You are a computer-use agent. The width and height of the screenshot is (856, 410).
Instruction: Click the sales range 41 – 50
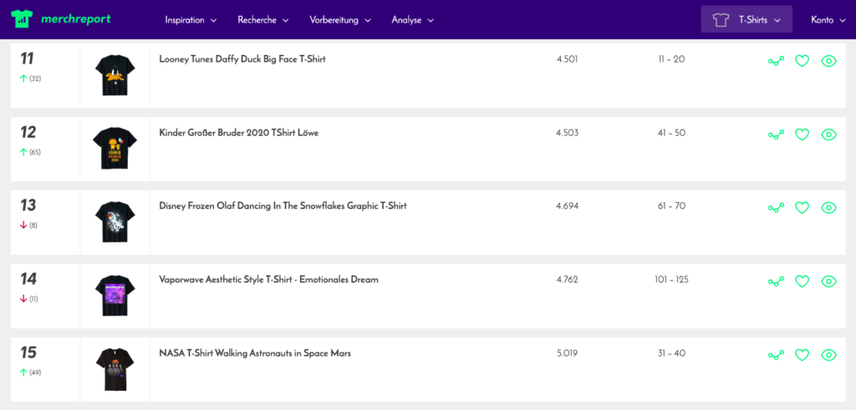(671, 133)
